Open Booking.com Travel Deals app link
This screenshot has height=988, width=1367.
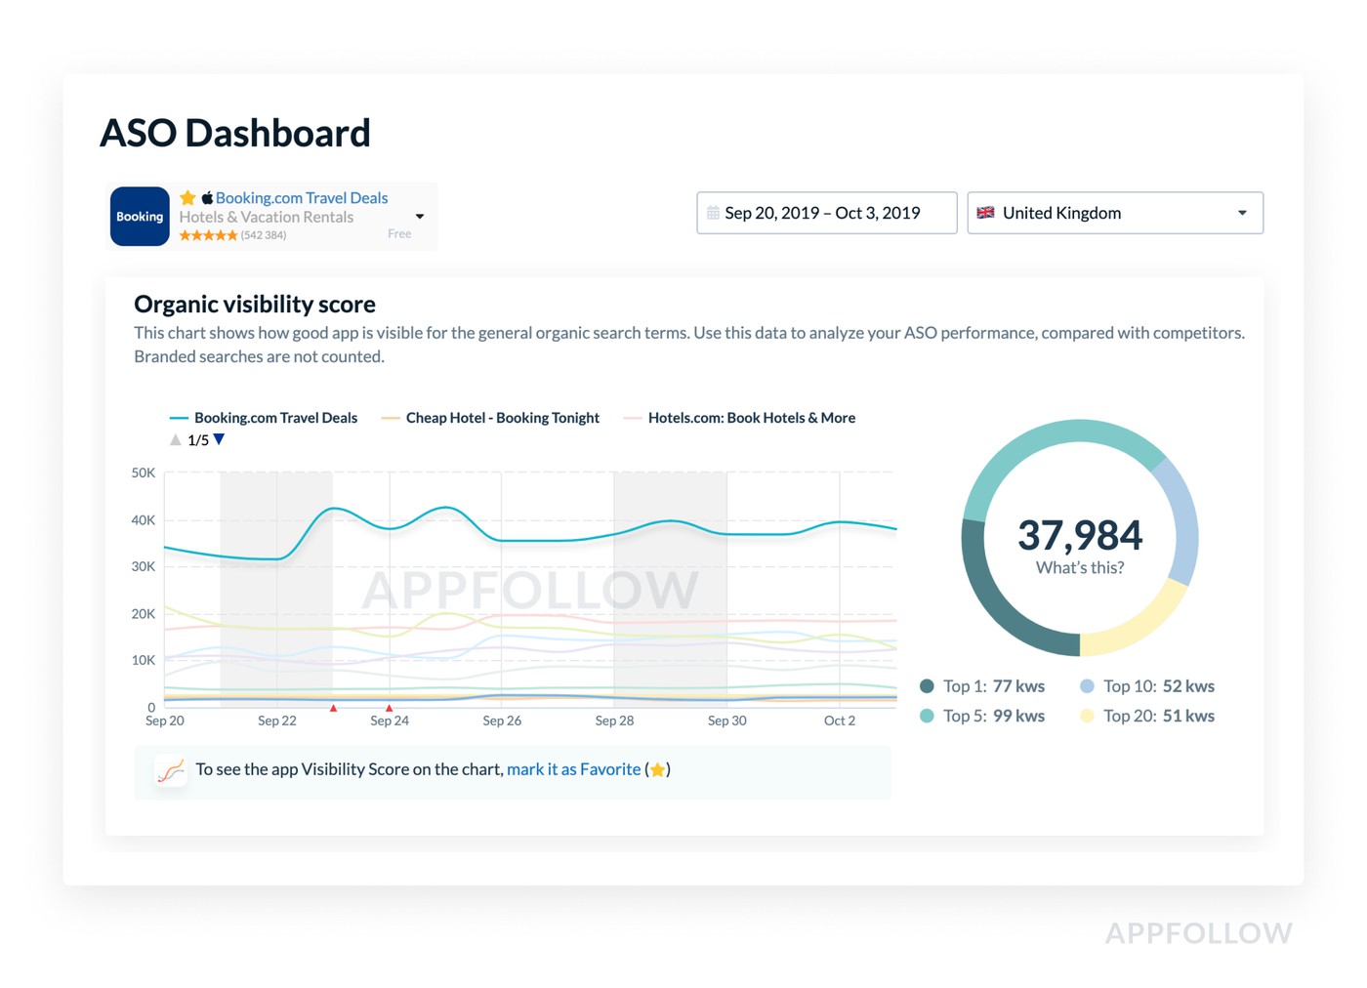[x=301, y=198]
